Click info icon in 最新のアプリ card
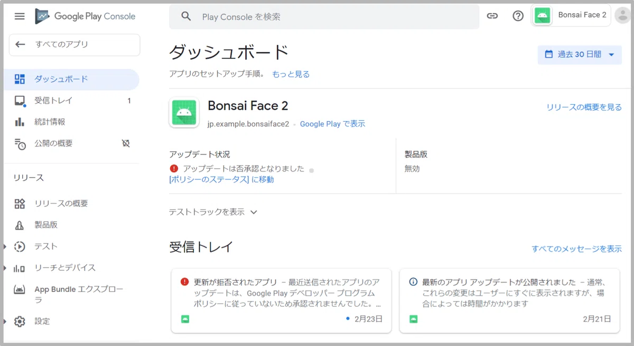 click(413, 282)
